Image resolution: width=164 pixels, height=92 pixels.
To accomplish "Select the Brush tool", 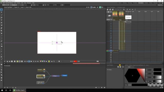I will pos(2,15).
